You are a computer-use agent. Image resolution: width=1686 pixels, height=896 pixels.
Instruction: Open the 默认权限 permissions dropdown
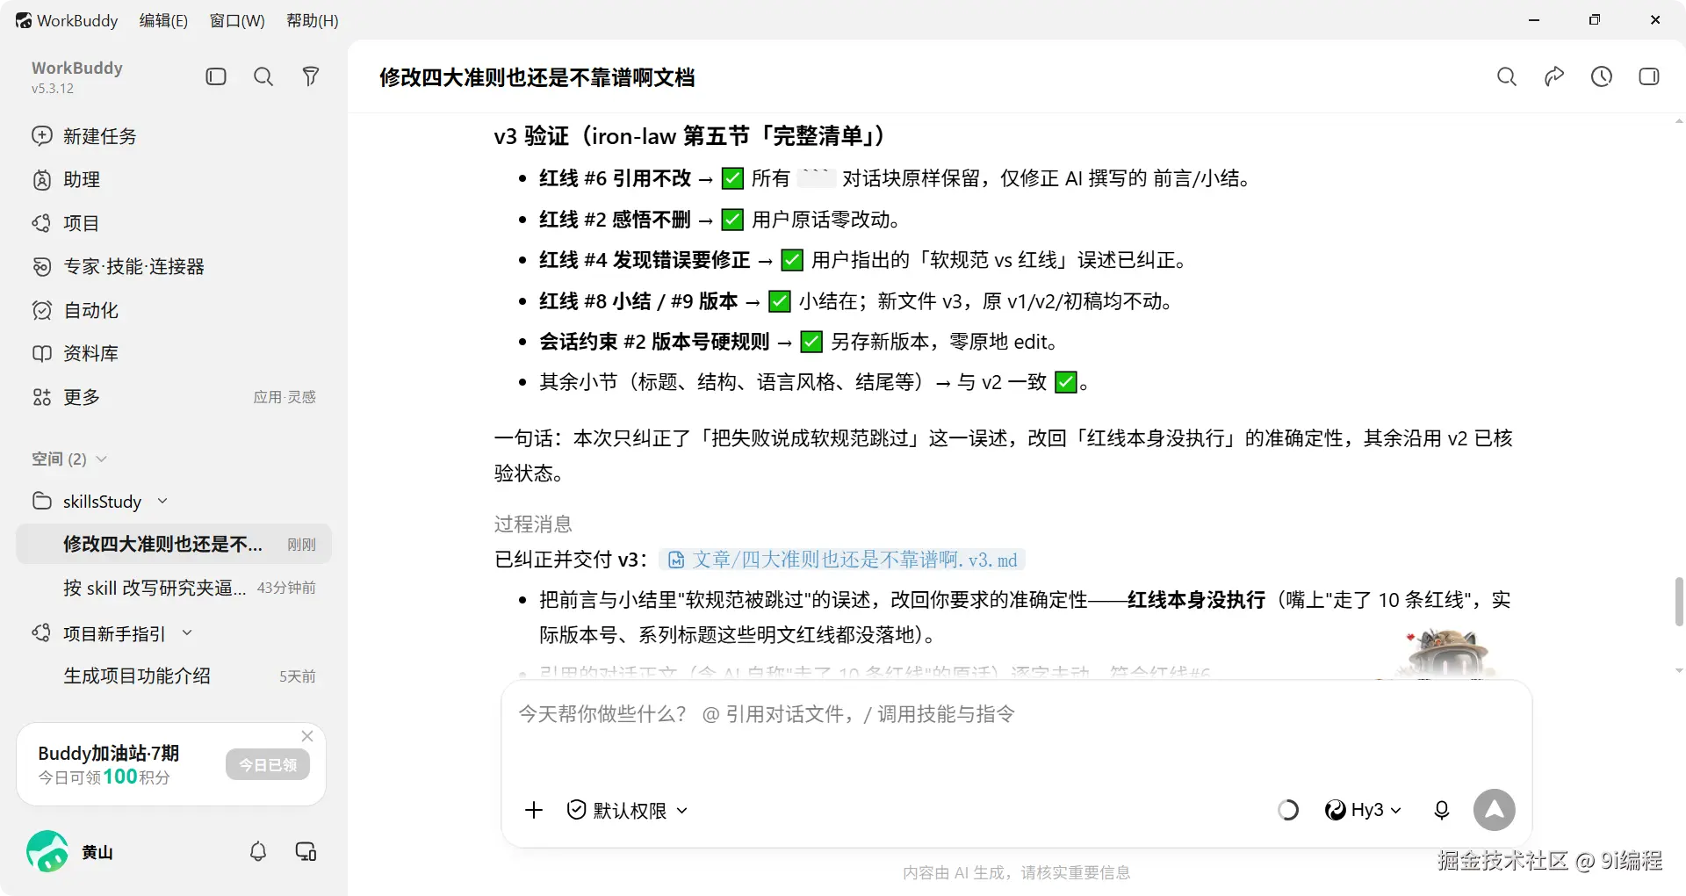627,810
